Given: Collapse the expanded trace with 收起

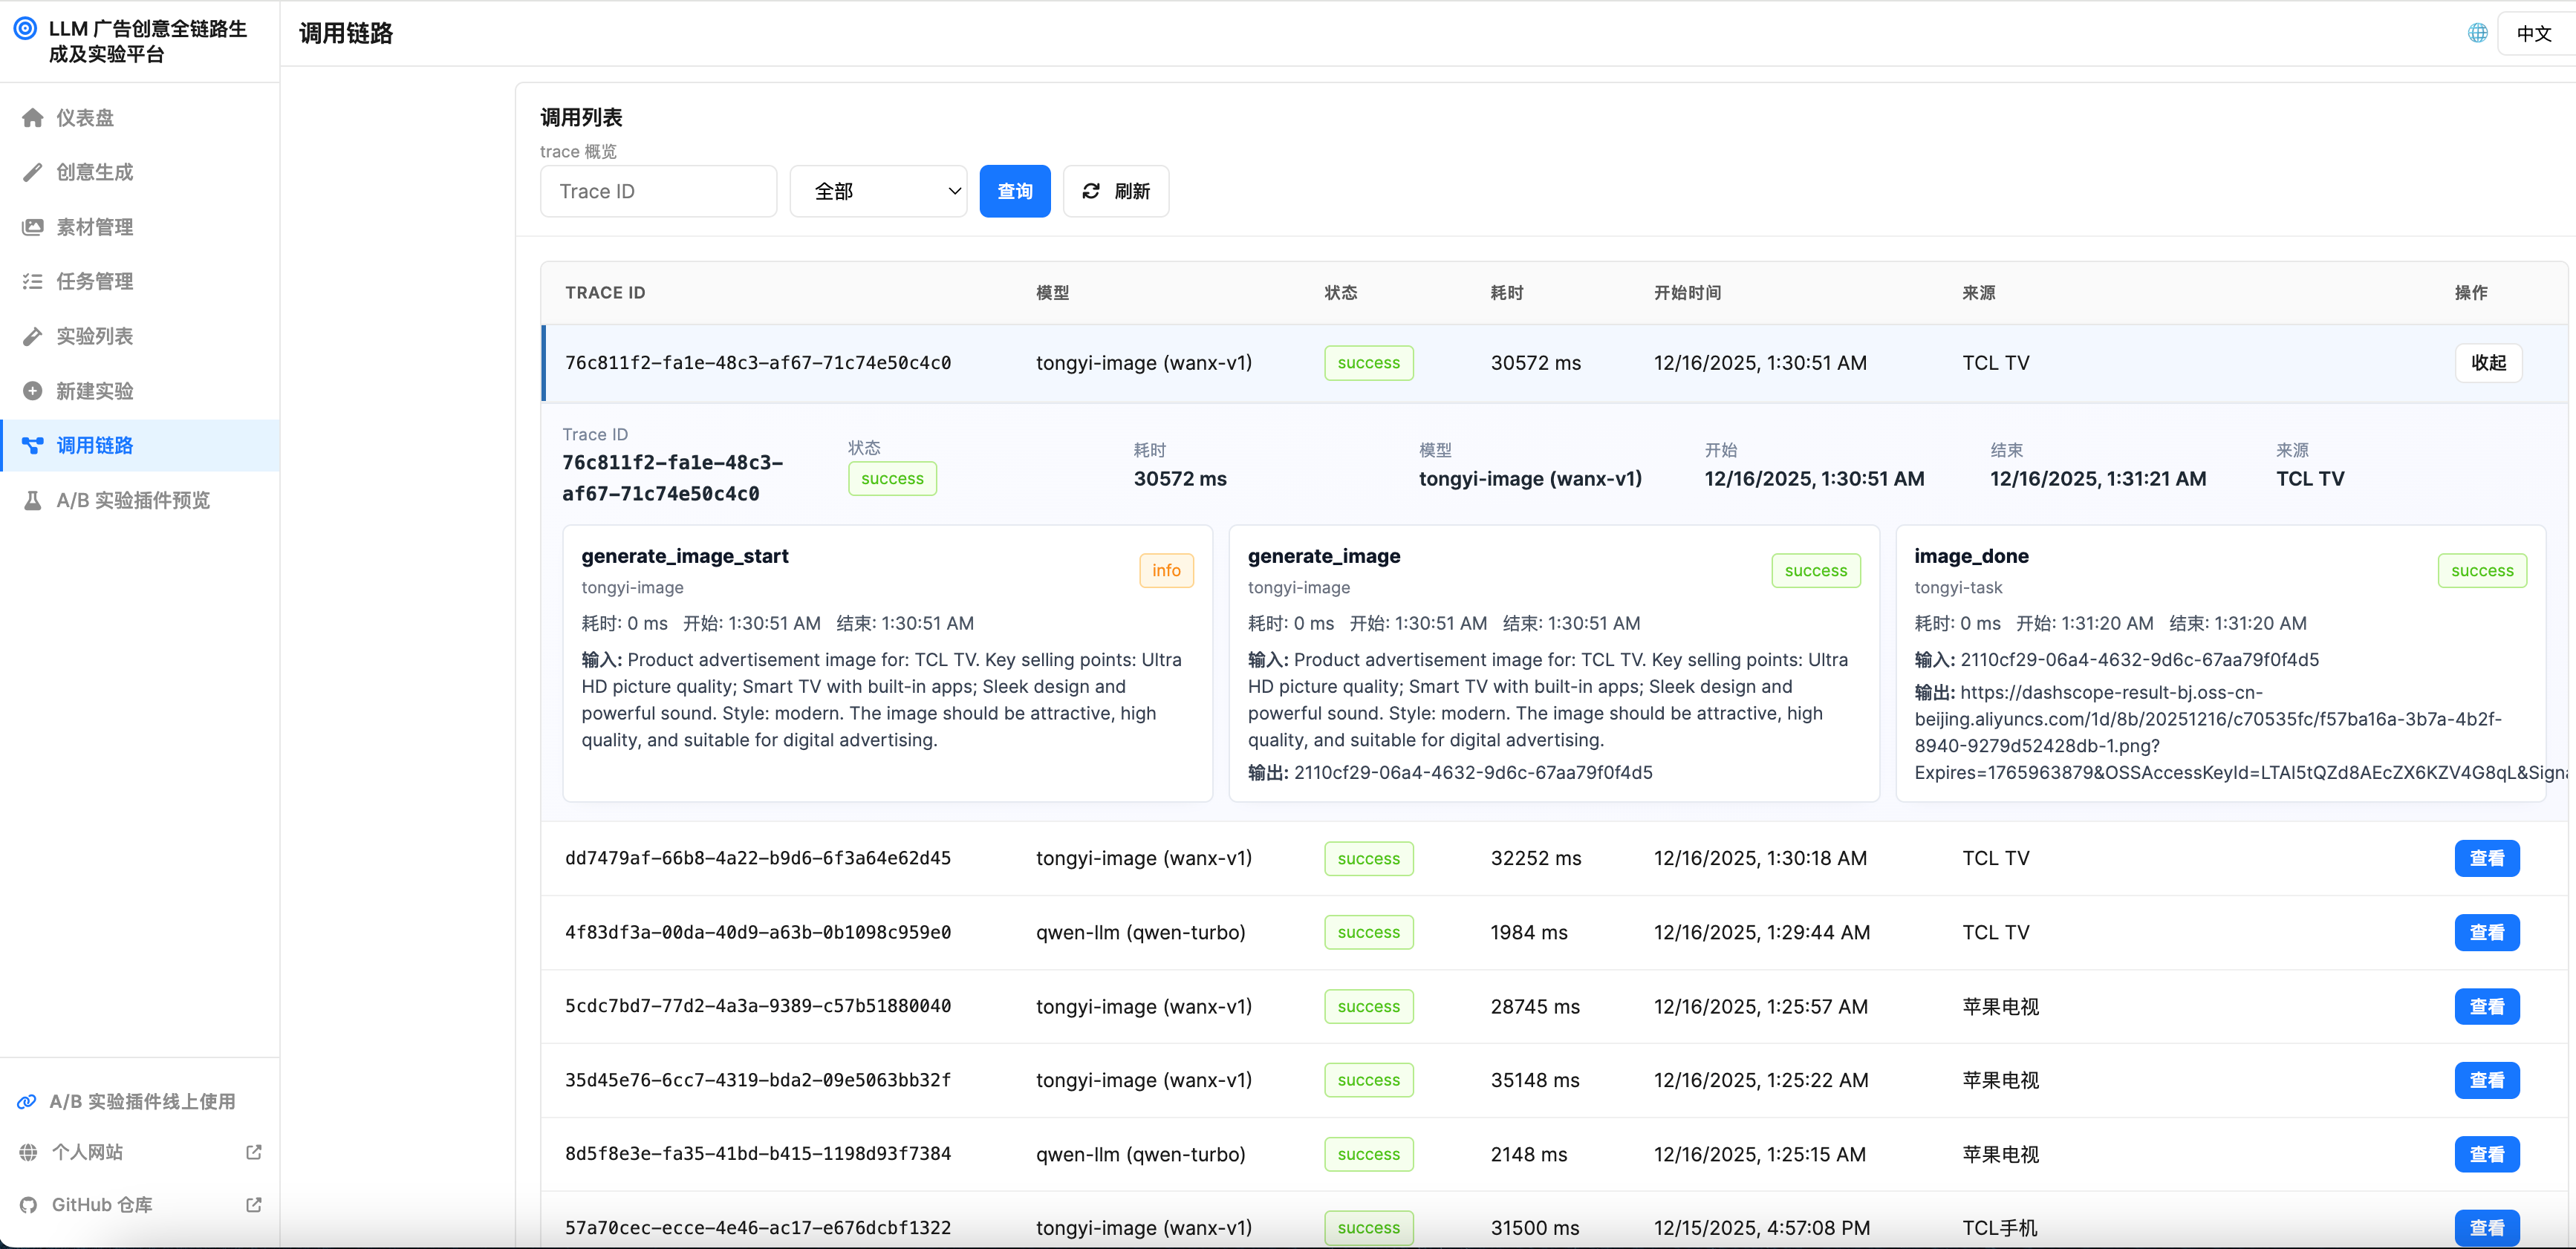Looking at the screenshot, I should 2488,363.
